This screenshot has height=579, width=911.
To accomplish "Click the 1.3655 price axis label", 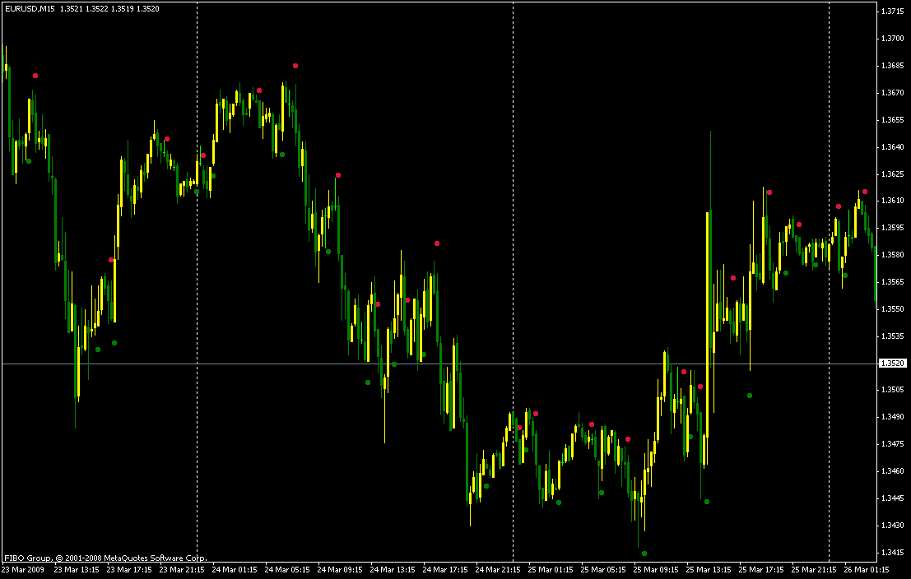I will click(x=892, y=119).
